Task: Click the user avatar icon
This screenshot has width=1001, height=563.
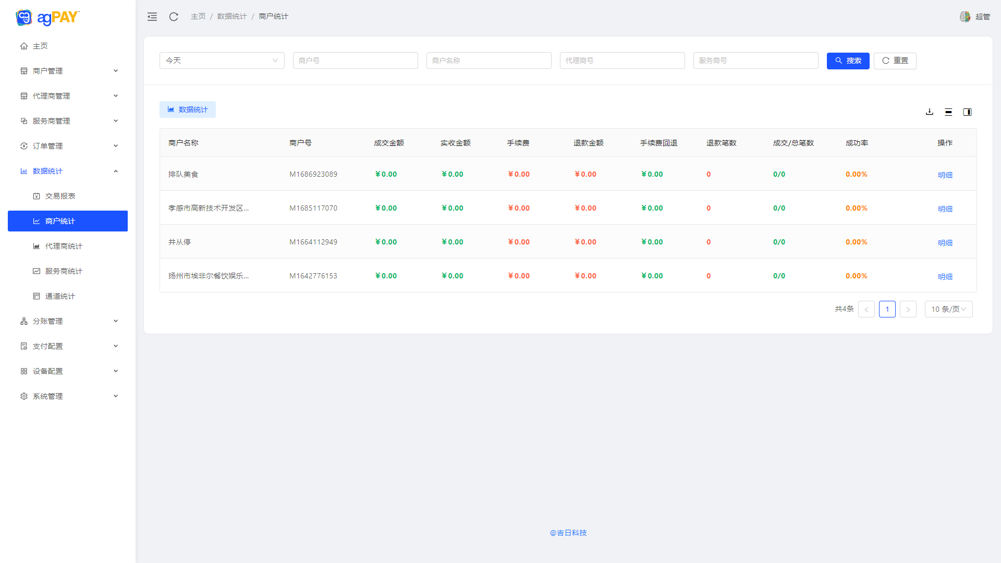Action: click(x=965, y=17)
